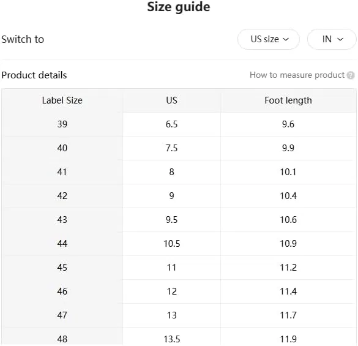This screenshot has width=358, height=346.
Task: Select label size 42 row
Action: 179,196
